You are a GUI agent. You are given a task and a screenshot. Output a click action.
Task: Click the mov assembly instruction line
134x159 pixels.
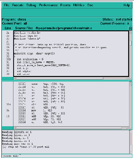point(35,110)
